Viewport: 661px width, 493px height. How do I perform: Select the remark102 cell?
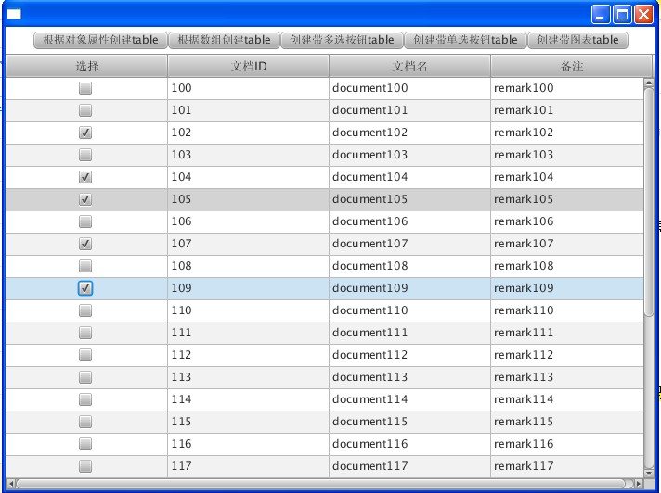coord(567,133)
